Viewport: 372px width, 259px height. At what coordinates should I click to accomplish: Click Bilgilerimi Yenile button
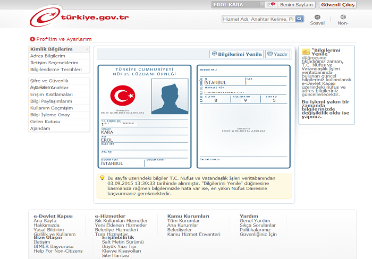tap(236, 54)
